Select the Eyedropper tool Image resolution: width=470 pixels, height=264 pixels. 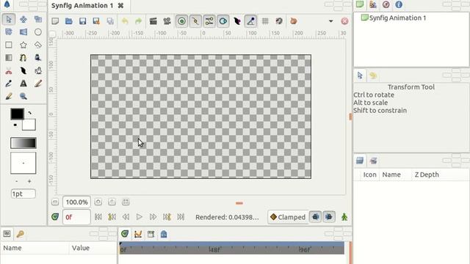[x=9, y=84]
